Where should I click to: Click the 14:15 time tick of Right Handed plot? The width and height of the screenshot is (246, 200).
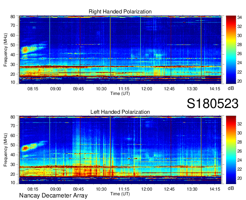coord(215,89)
